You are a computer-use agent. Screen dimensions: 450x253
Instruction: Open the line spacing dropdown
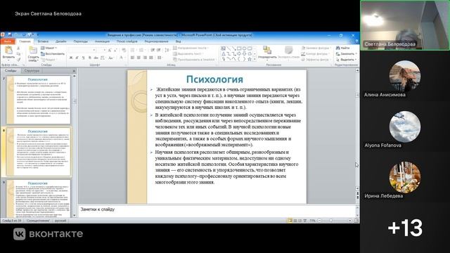(x=167, y=50)
